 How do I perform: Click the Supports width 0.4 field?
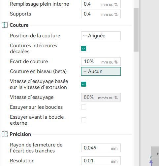[x=101, y=14]
